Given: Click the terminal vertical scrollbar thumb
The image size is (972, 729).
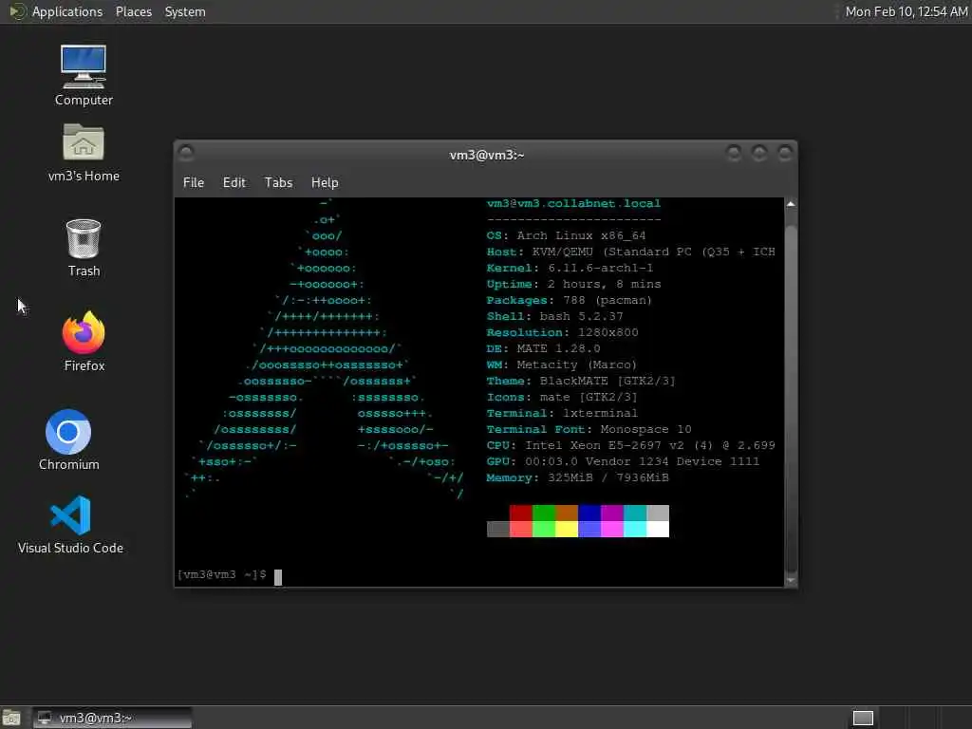Looking at the screenshot, I should (791, 400).
